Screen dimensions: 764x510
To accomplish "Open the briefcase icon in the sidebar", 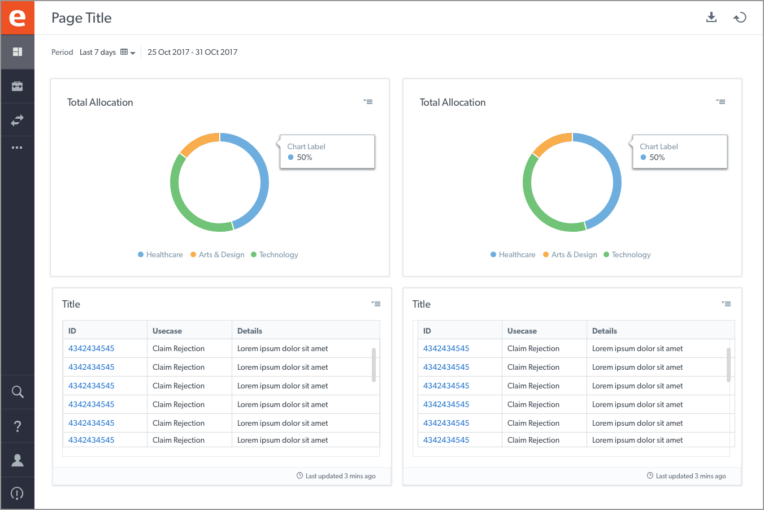I will click(x=18, y=86).
